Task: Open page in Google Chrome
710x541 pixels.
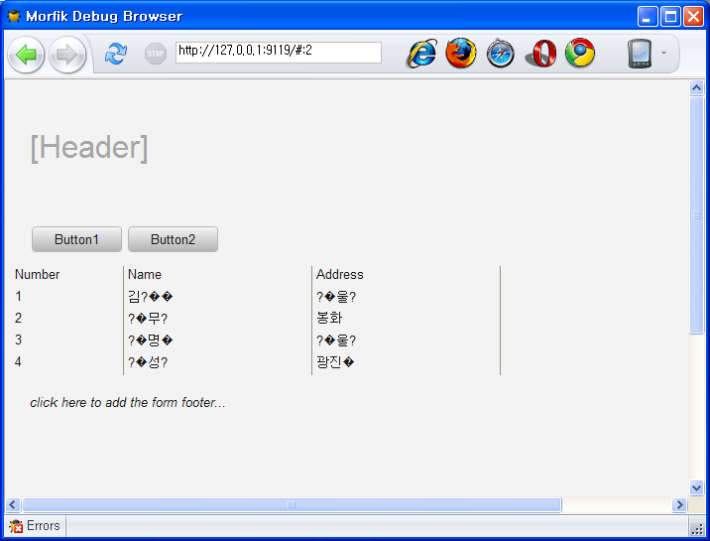Action: pos(580,54)
